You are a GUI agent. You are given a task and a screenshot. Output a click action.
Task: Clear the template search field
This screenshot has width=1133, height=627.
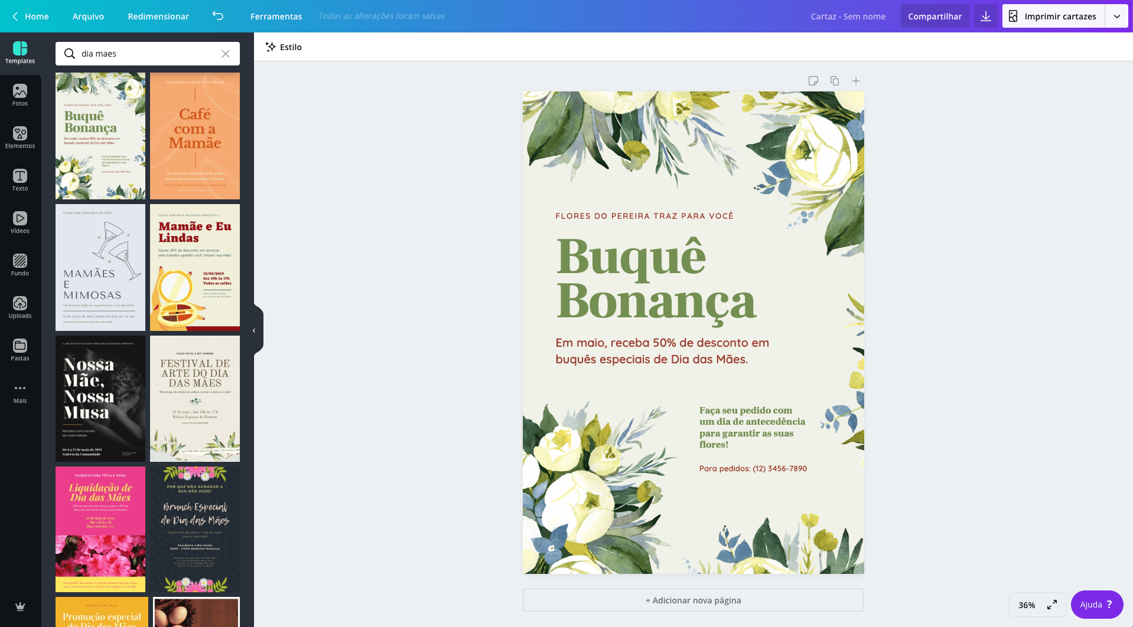pos(226,54)
